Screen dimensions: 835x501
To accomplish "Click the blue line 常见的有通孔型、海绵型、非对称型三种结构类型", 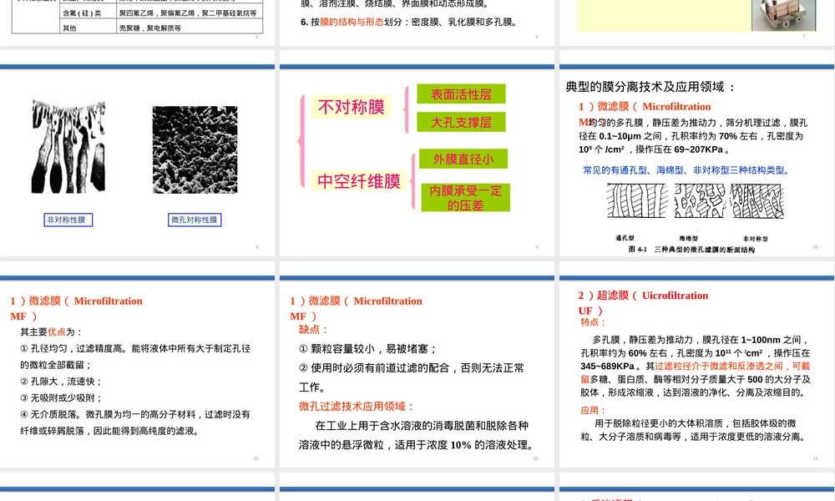I will coord(686,170).
